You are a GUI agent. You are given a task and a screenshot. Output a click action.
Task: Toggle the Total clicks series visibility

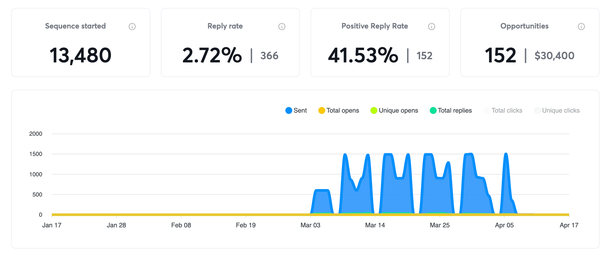point(487,110)
